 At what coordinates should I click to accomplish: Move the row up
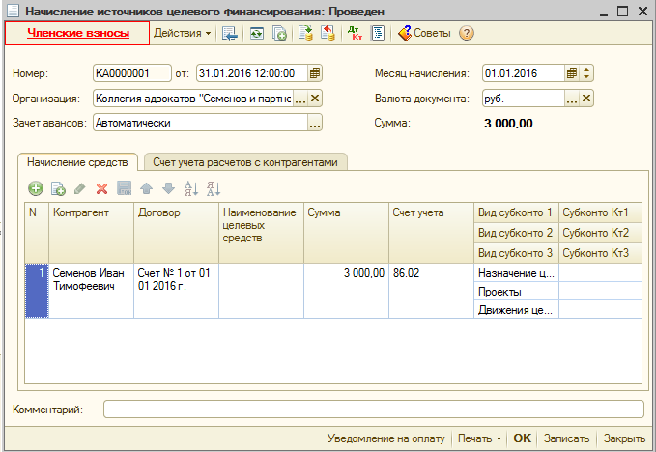pyautogui.click(x=147, y=188)
